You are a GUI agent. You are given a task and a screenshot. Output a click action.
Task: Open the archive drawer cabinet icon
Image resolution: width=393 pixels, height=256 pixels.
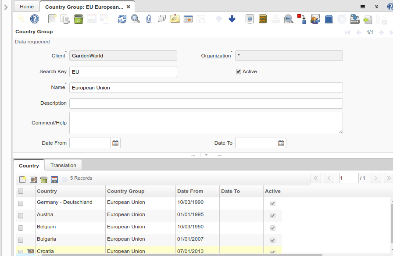263,19
